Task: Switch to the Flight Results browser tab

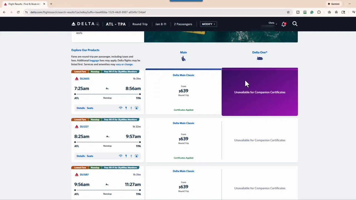Action: [x=24, y=4]
